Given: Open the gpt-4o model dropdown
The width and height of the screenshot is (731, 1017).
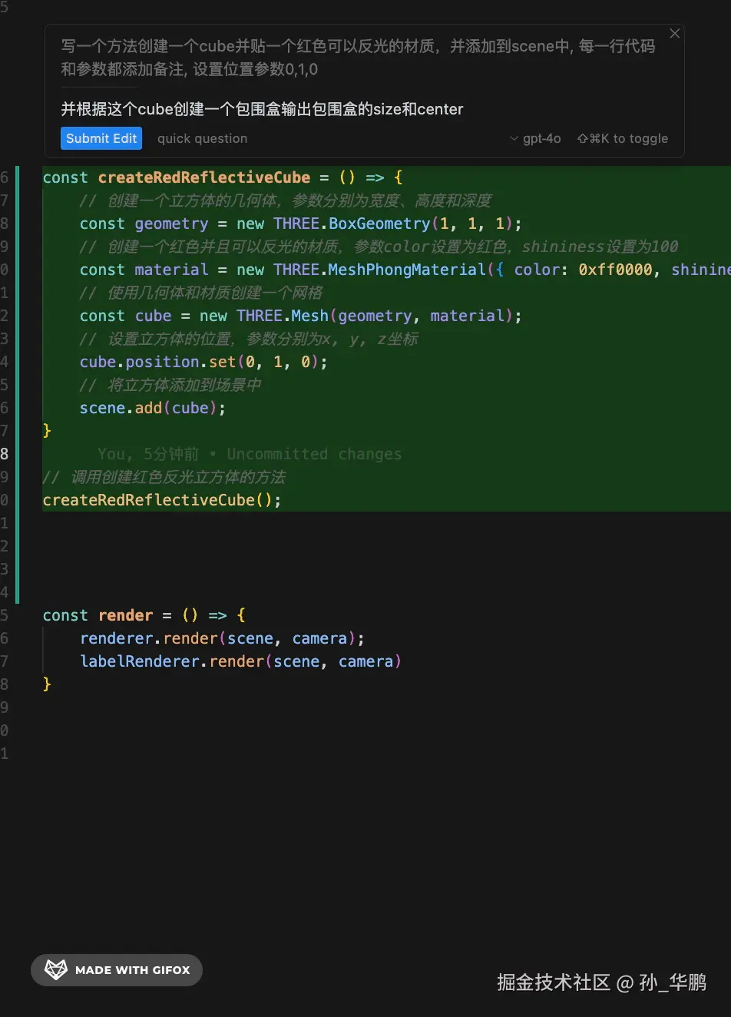Looking at the screenshot, I should point(535,139).
